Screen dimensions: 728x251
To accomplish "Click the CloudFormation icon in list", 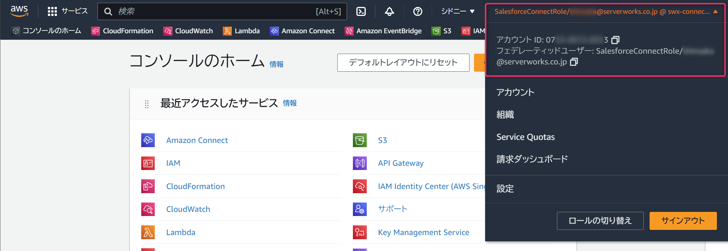I will 148,186.
